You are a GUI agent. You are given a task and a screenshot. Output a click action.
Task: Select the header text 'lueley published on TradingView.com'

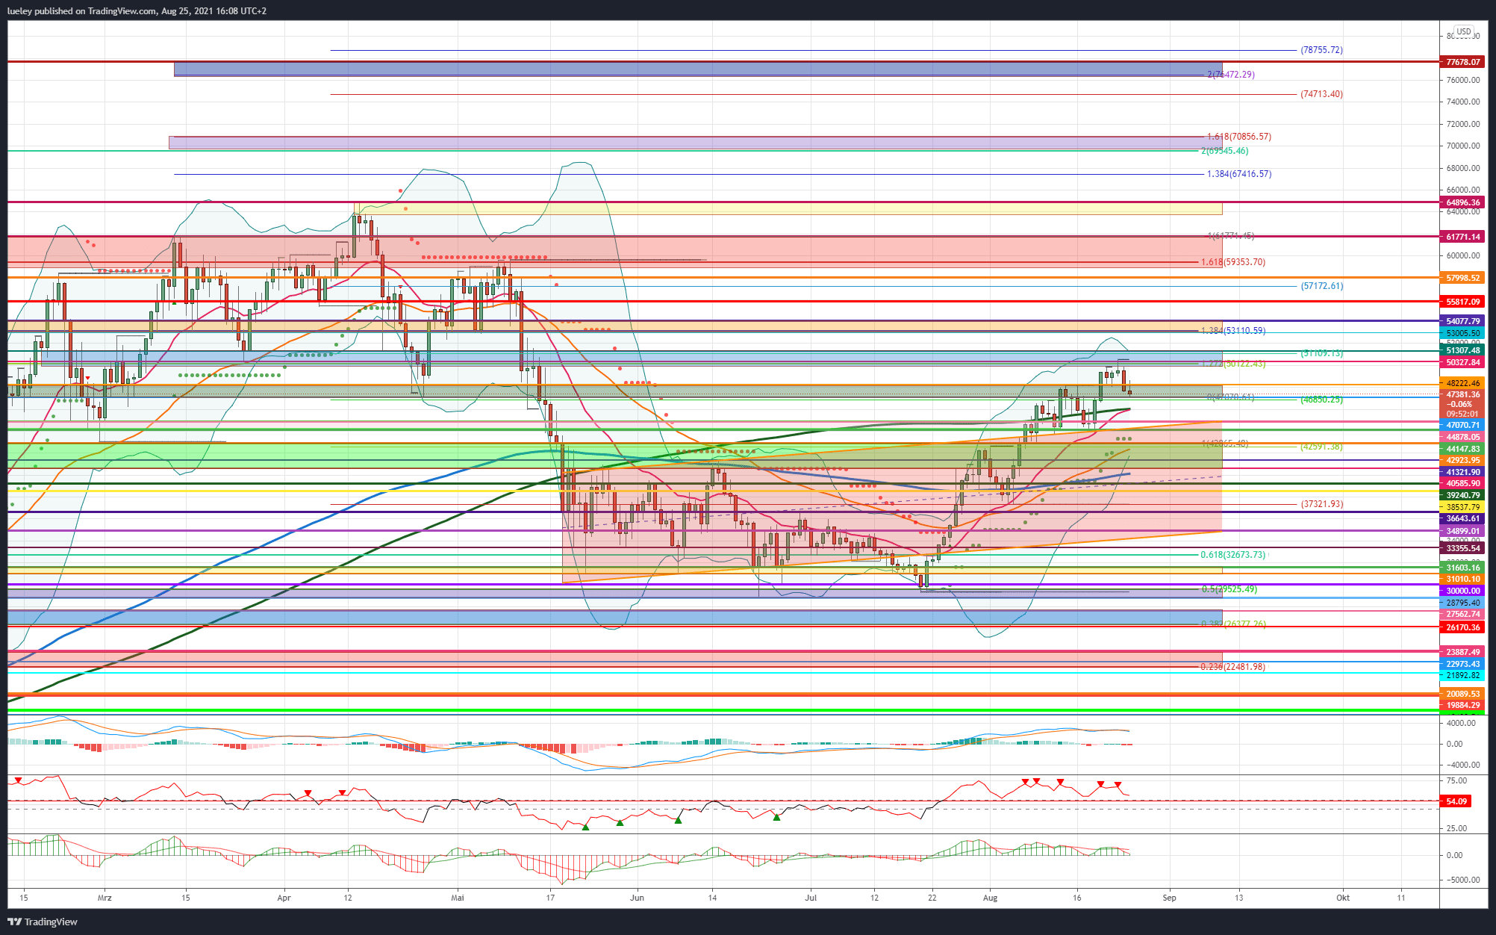pyautogui.click(x=81, y=11)
